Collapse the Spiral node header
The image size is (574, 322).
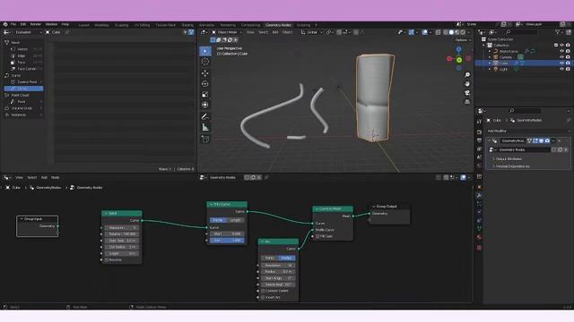tap(106, 214)
